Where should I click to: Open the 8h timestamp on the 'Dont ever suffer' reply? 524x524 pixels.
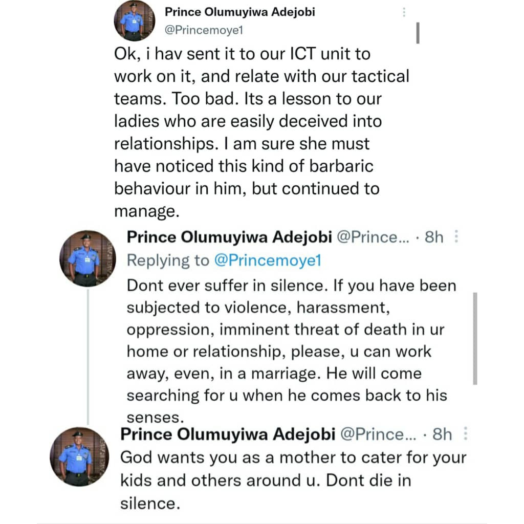click(x=434, y=237)
